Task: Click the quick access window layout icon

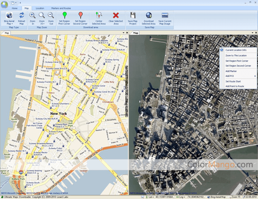Action: 12,3
